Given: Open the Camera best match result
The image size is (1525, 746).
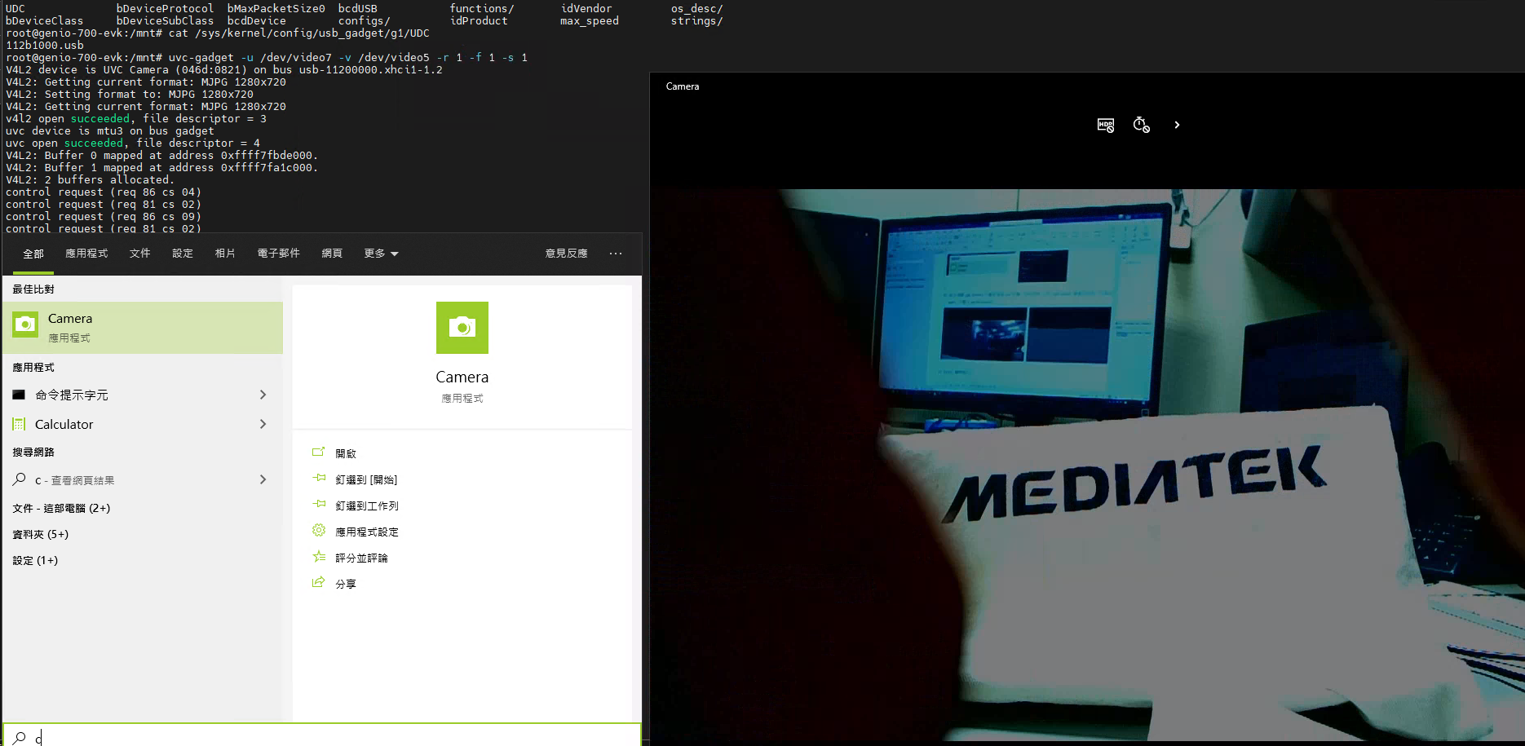Looking at the screenshot, I should click(x=143, y=327).
